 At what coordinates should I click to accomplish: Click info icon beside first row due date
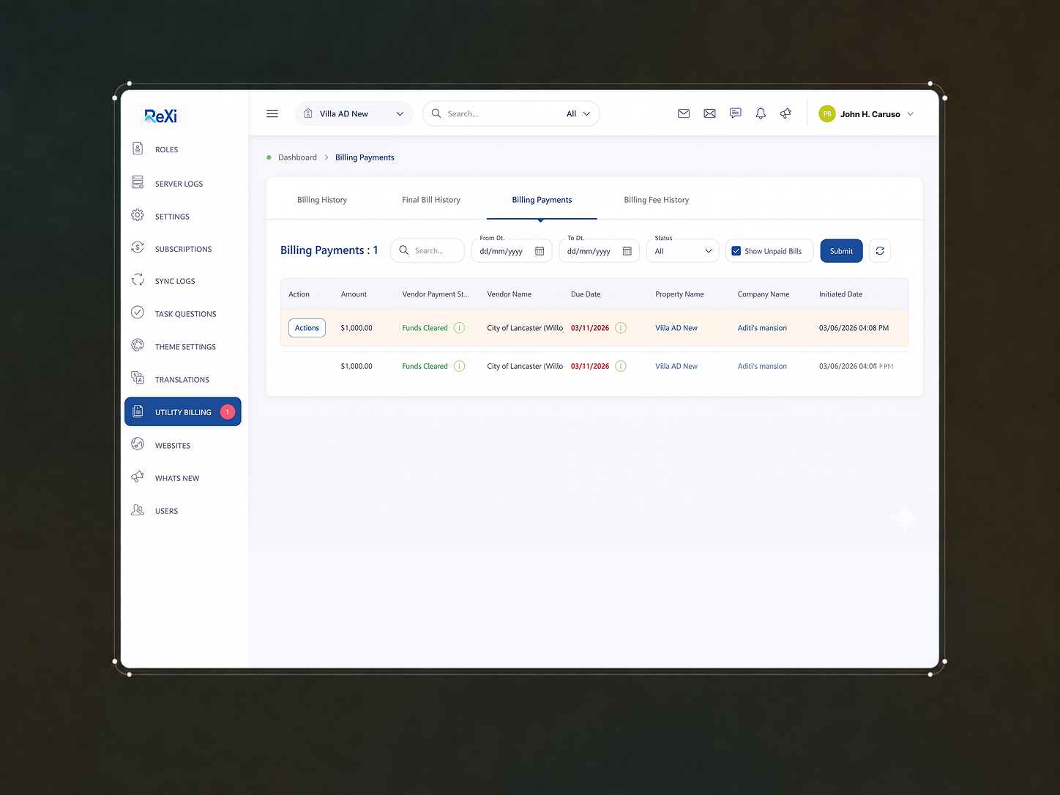pyautogui.click(x=621, y=328)
